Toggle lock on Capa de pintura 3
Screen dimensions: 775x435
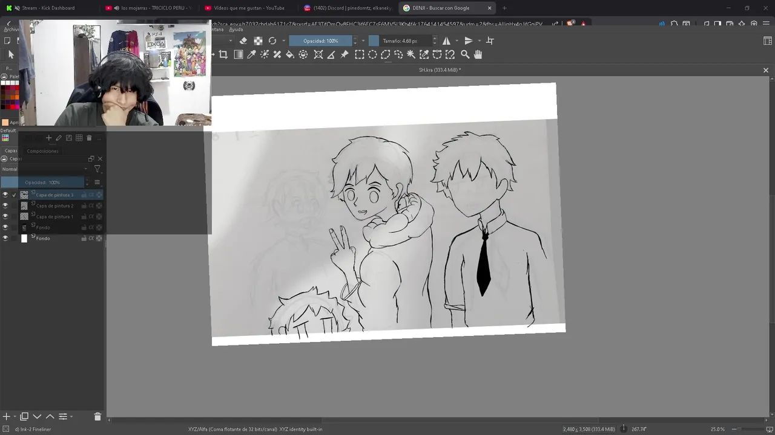click(84, 195)
